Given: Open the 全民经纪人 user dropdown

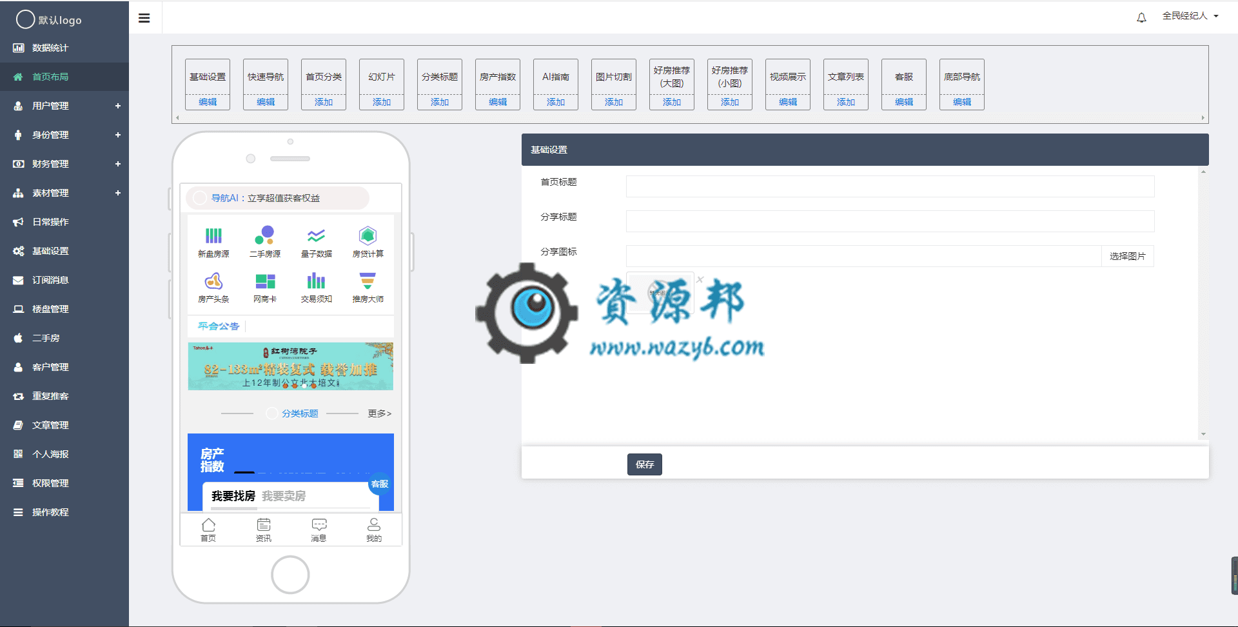Looking at the screenshot, I should [x=1190, y=16].
